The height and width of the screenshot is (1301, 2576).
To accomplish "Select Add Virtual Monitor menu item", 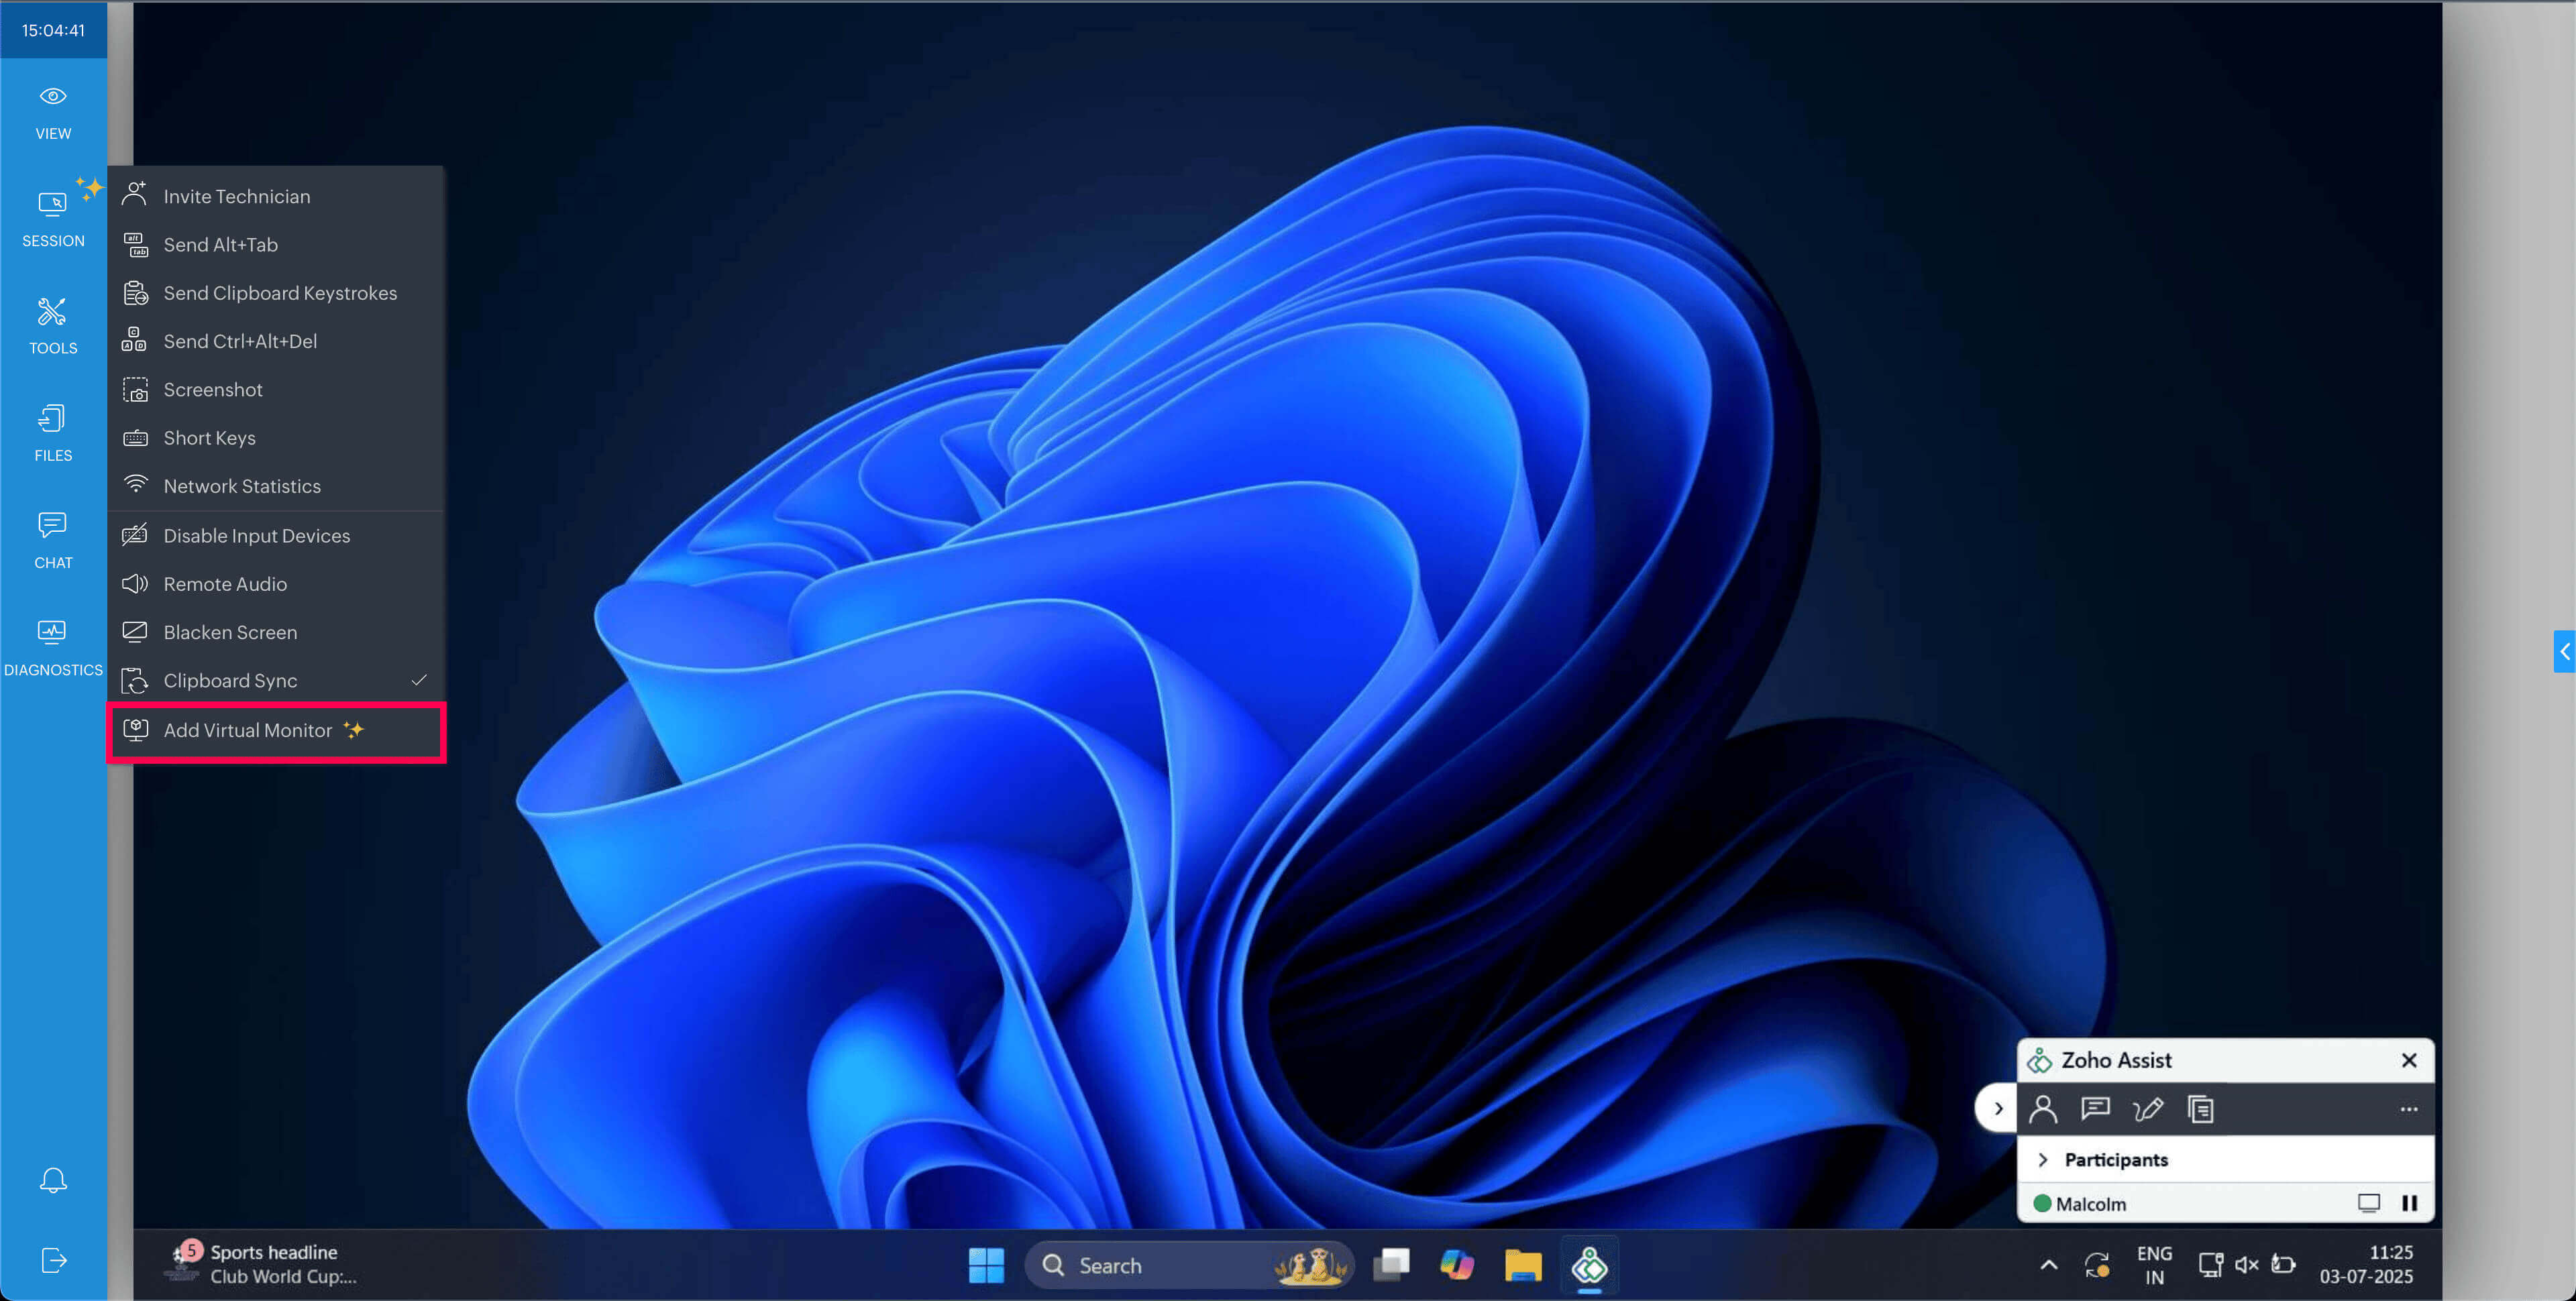I will click(248, 731).
